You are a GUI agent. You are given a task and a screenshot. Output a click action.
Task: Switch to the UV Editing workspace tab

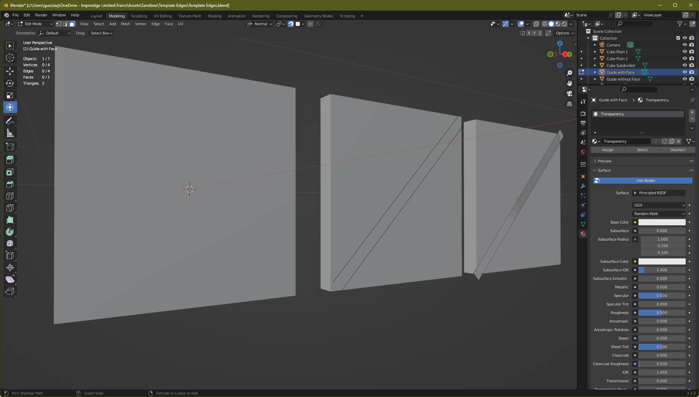coord(162,16)
